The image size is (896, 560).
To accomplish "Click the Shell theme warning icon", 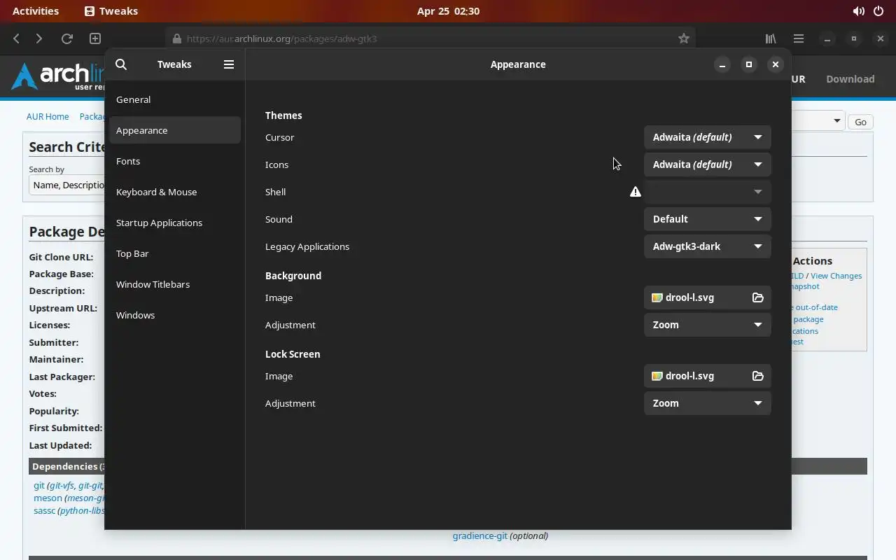I will click(x=635, y=192).
